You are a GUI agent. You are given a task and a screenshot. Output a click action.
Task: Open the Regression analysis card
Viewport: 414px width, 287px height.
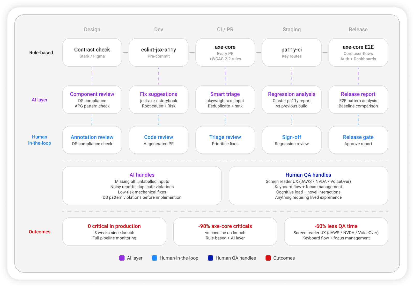pos(292,100)
